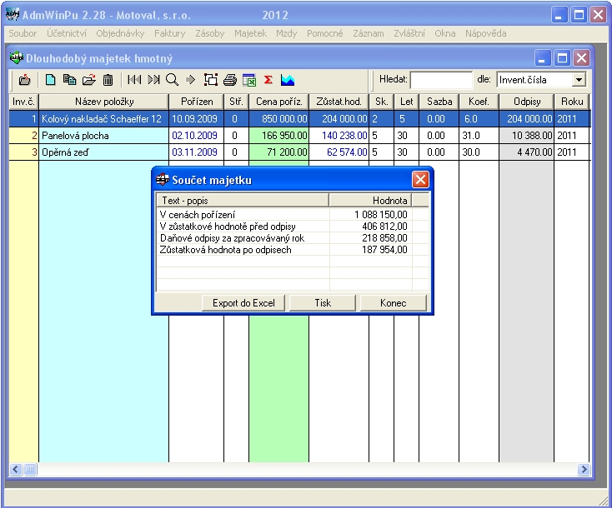Click value 406 812,00 in dialog
This screenshot has height=508, width=612.
384,227
